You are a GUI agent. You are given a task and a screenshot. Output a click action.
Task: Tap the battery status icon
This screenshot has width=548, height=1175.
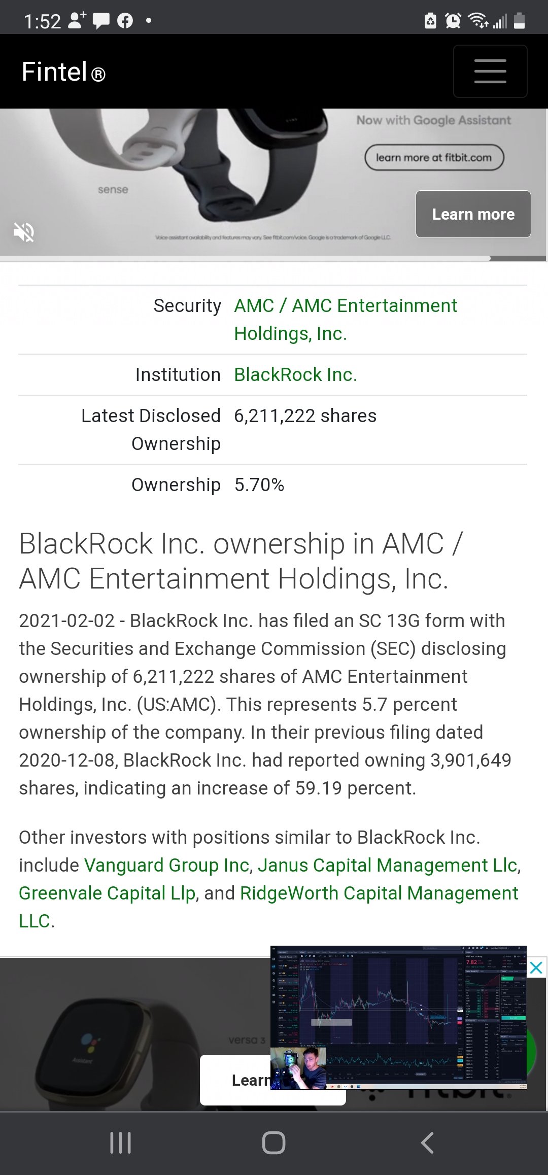[519, 21]
